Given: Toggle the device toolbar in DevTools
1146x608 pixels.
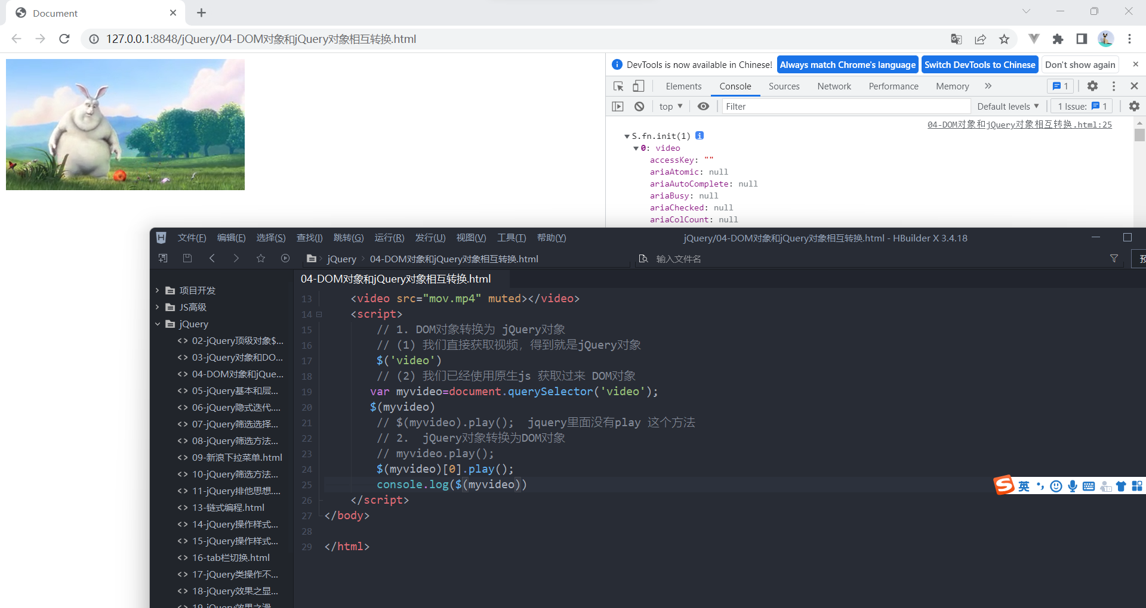Looking at the screenshot, I should pos(639,86).
